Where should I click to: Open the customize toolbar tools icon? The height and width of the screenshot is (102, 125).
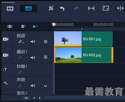(x=51, y=8)
